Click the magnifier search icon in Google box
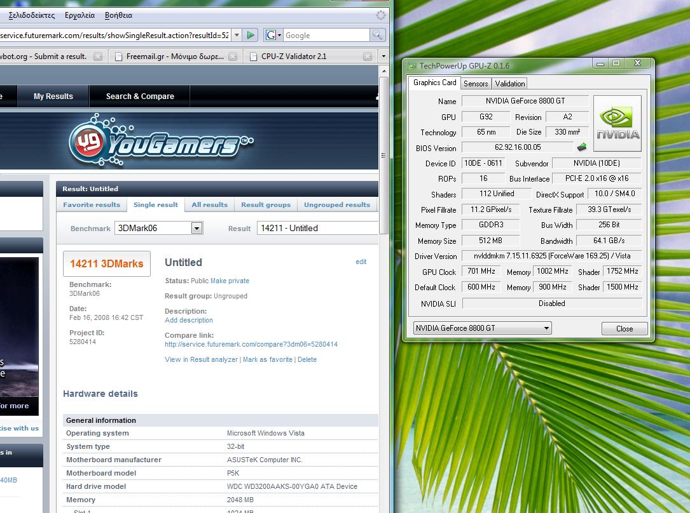 tap(377, 35)
